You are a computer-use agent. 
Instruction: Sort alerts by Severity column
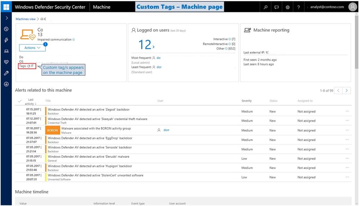point(246,101)
